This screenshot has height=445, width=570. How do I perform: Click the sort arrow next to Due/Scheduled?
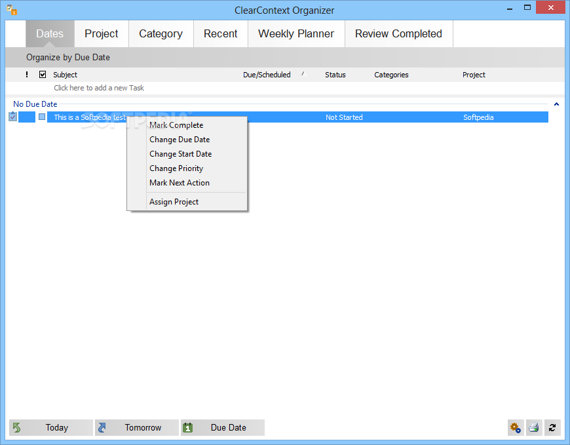point(303,74)
